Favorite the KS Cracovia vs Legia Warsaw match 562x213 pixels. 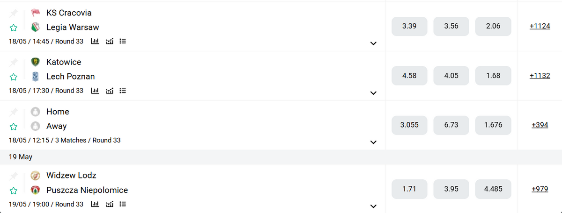(14, 28)
